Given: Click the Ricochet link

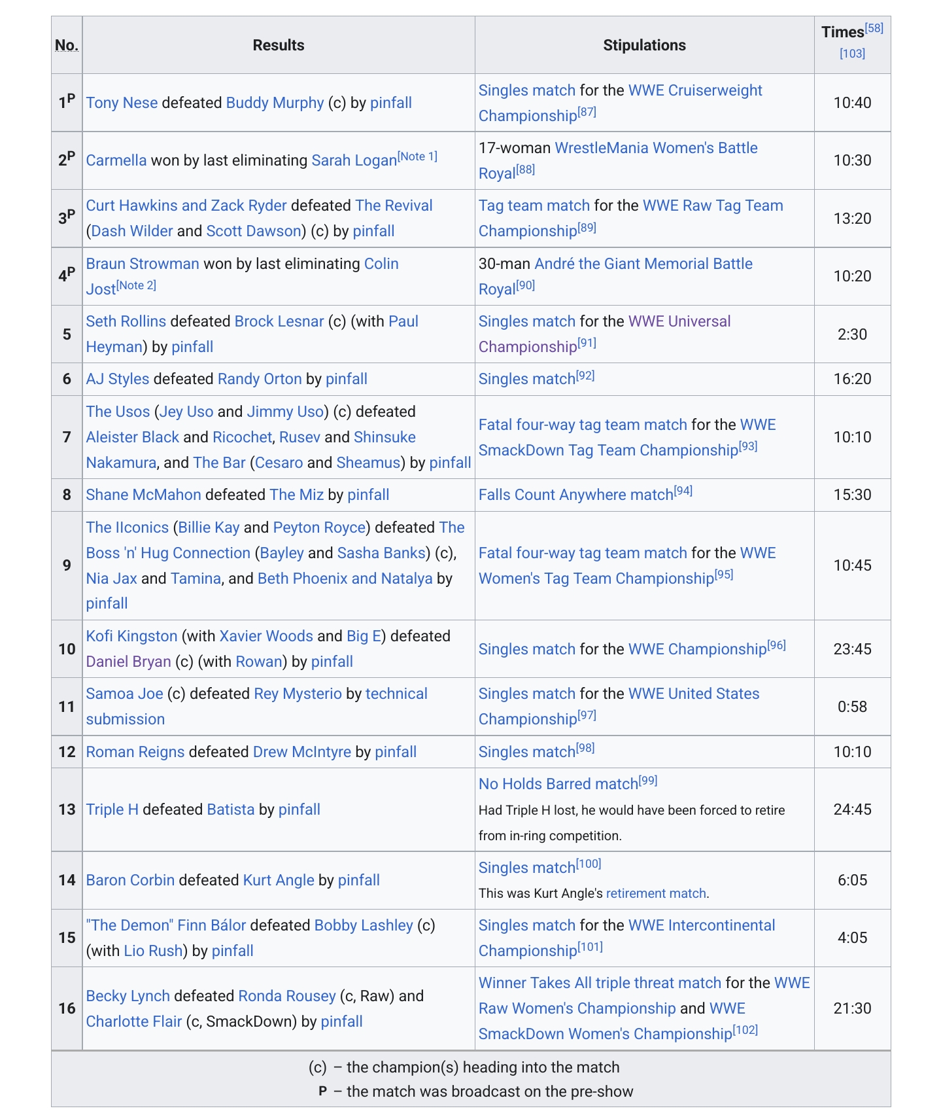Looking at the screenshot, I should (x=242, y=437).
